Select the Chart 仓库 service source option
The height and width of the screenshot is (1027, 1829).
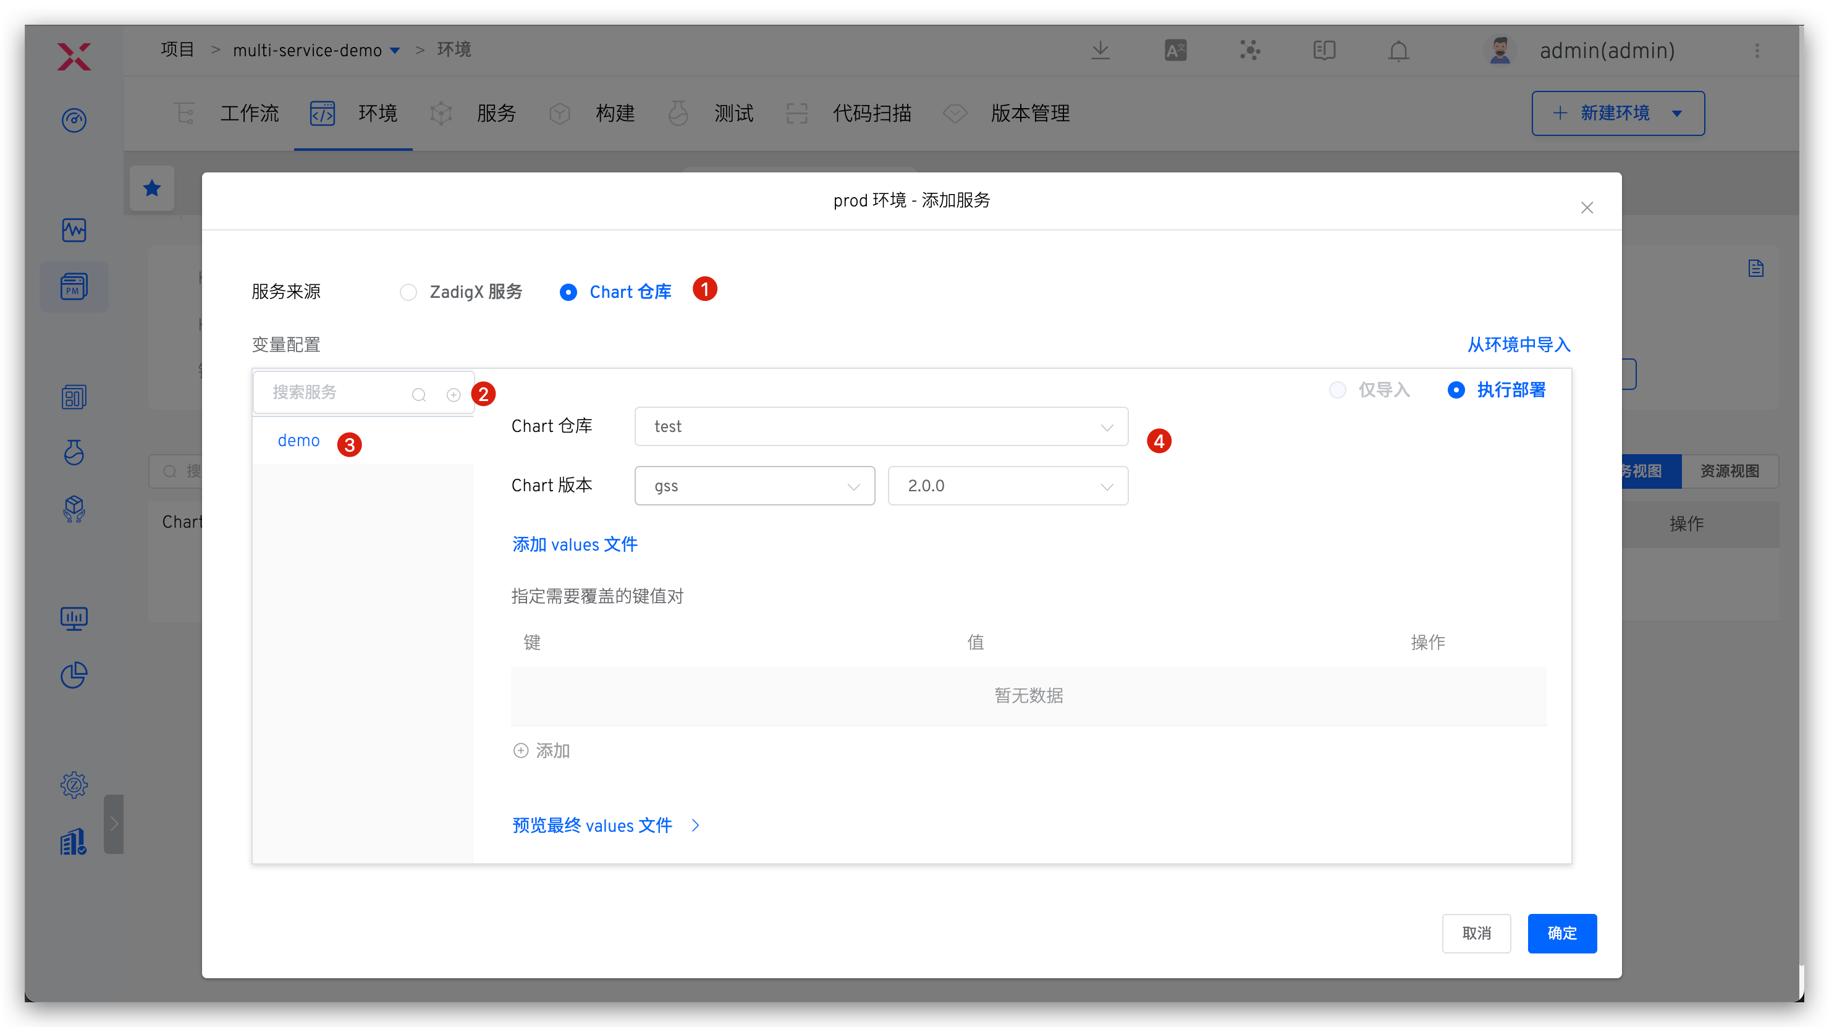(x=568, y=292)
